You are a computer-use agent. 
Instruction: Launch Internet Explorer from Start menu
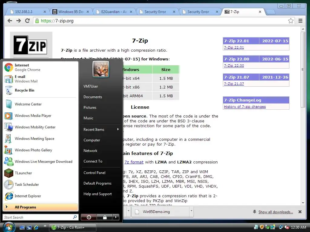(x=40, y=196)
